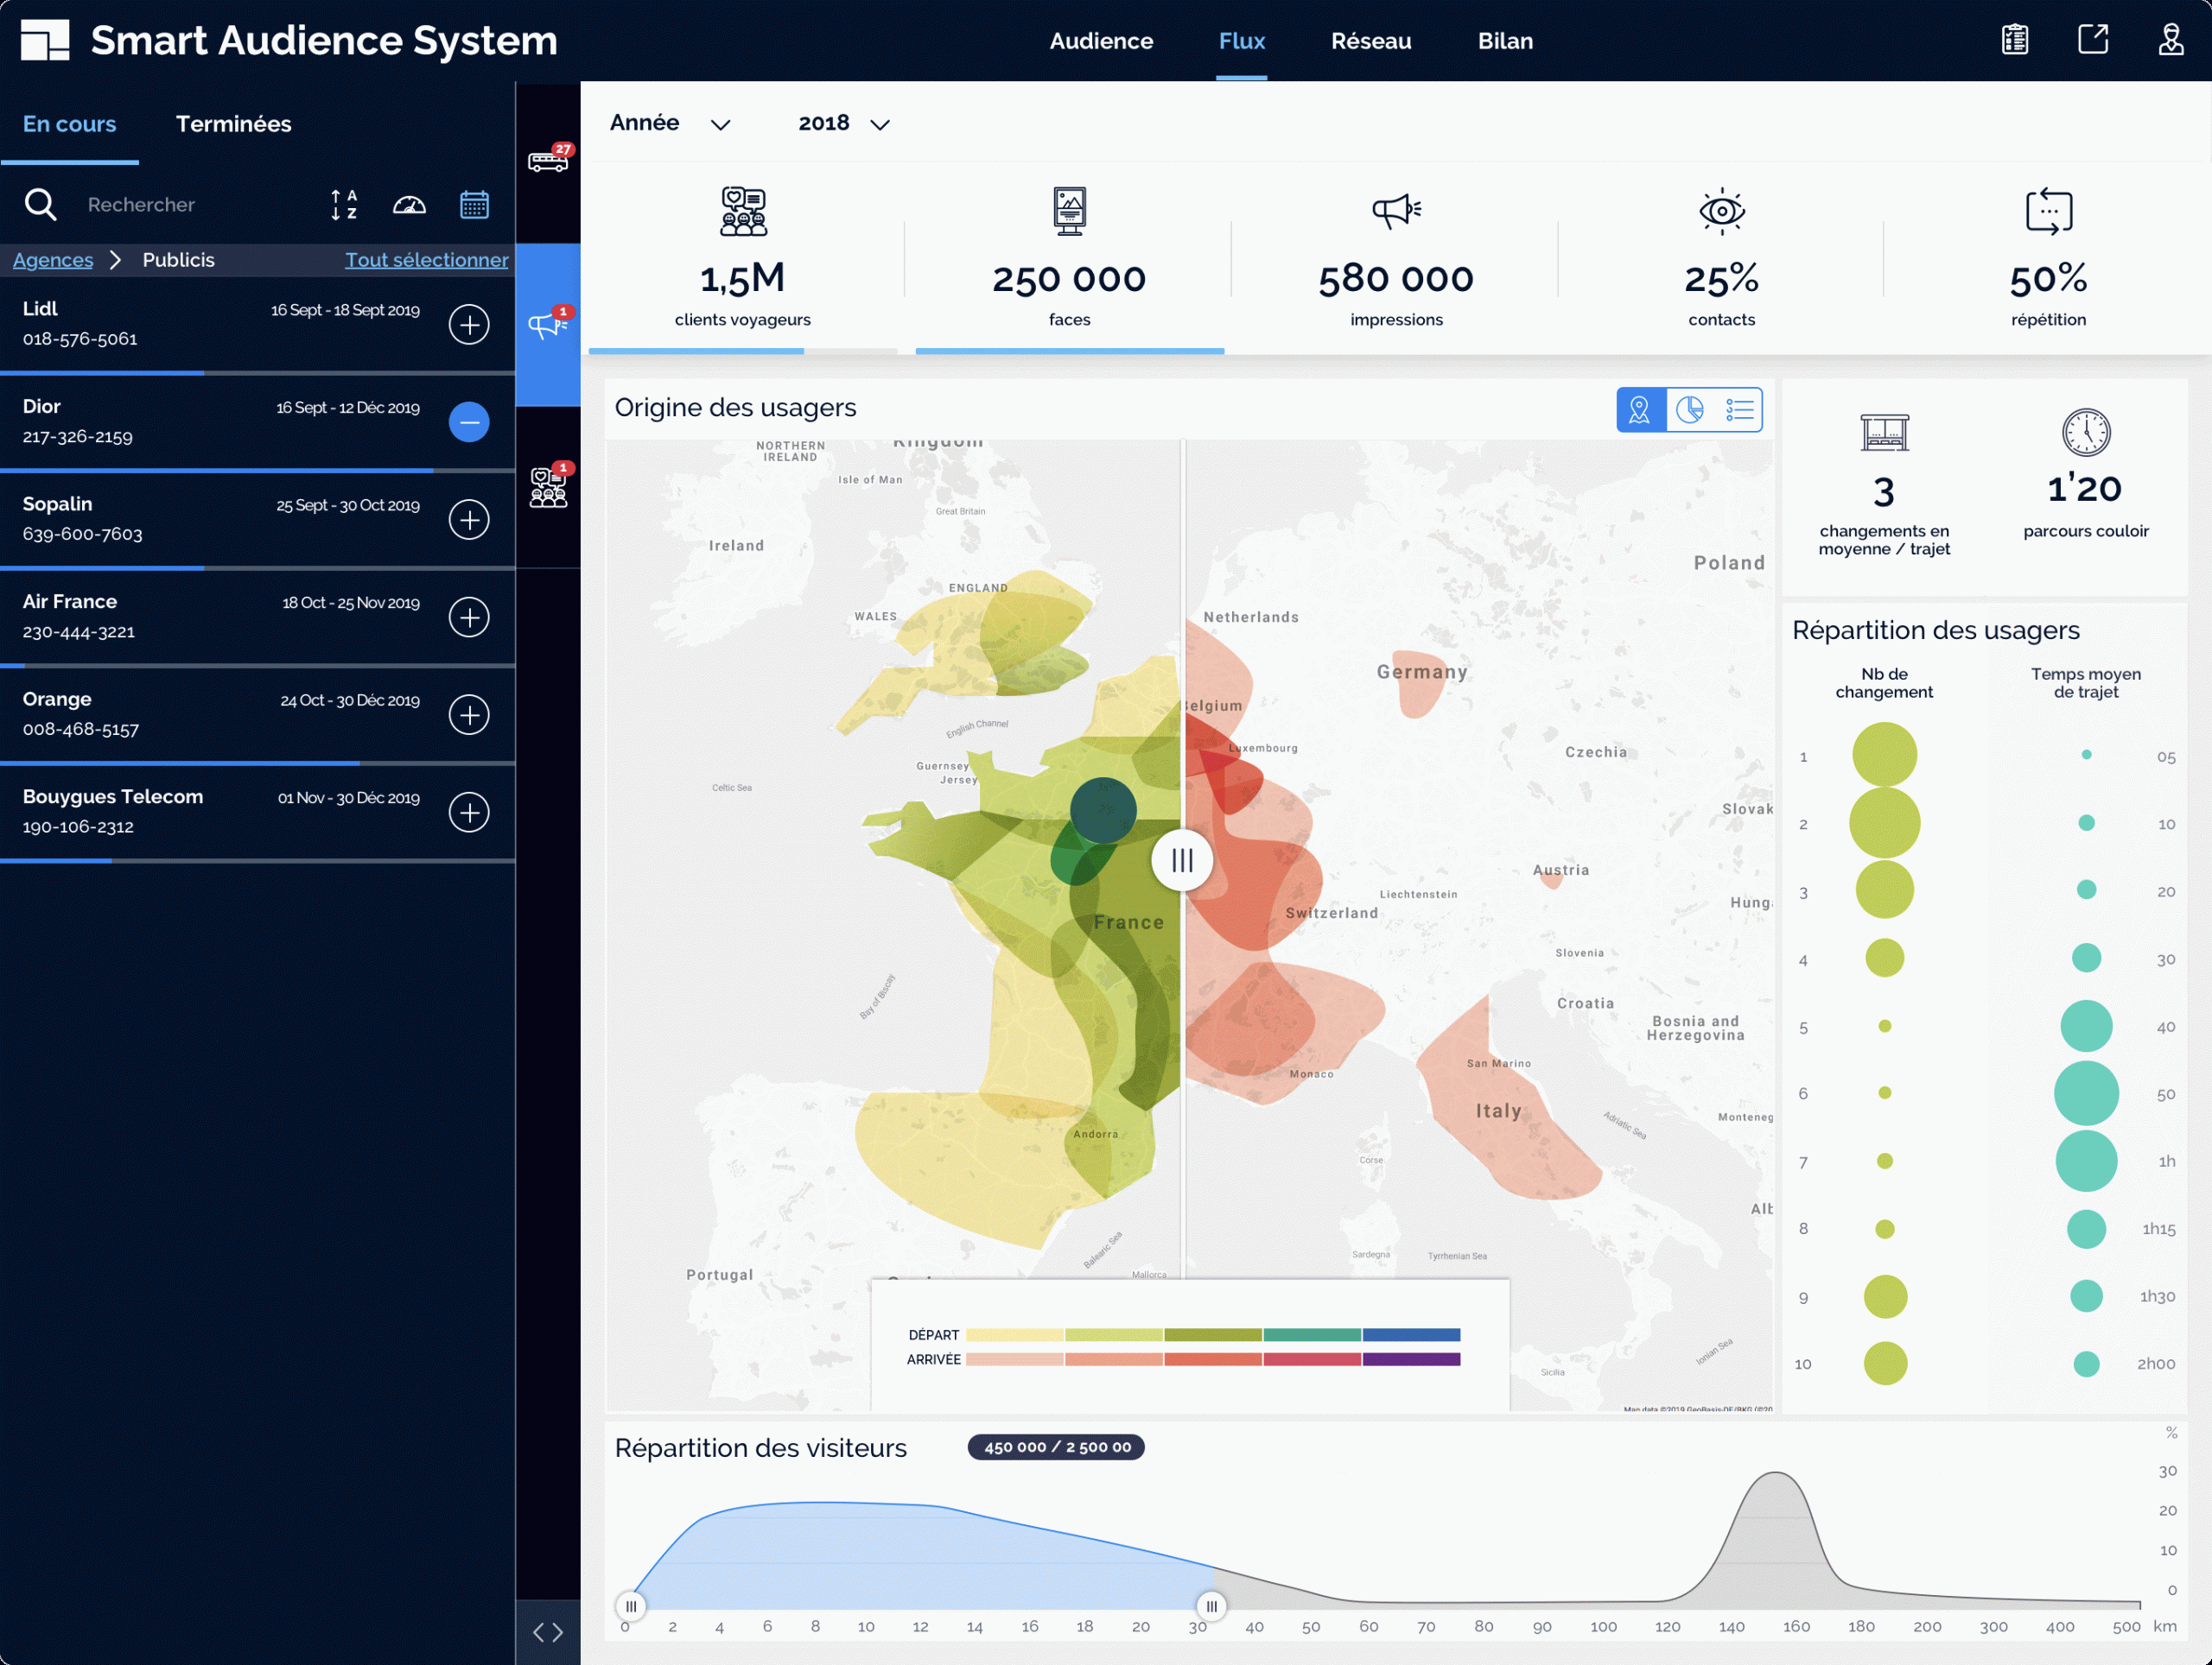Add the Air France campaign
The width and height of the screenshot is (2212, 1665).
pos(469,617)
